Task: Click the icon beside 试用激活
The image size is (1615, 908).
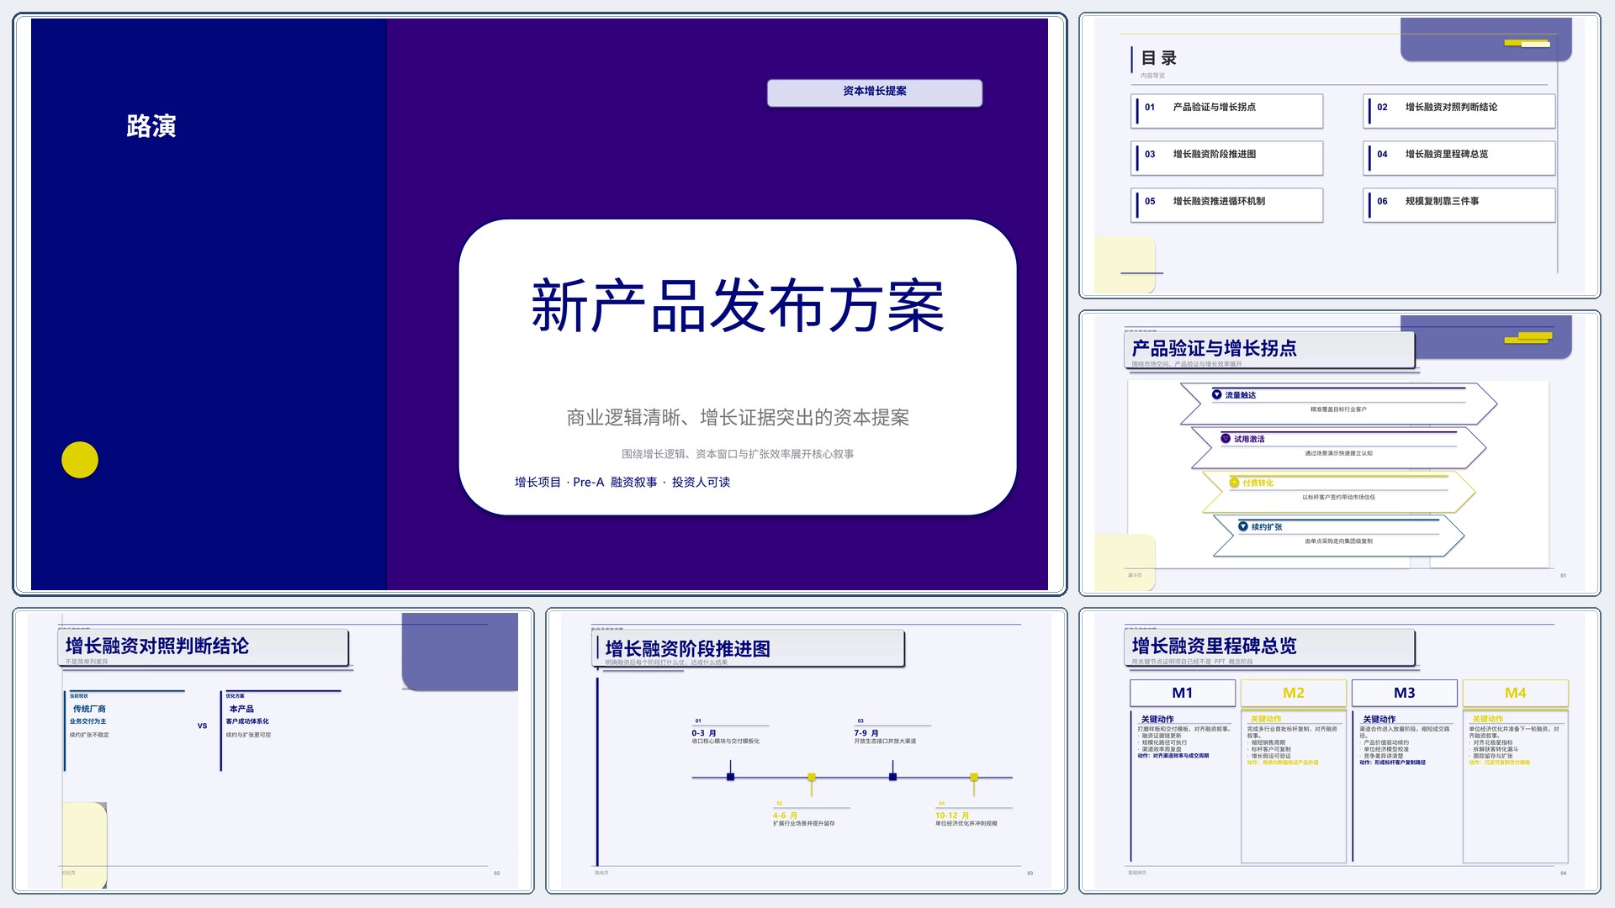Action: pos(1226,438)
